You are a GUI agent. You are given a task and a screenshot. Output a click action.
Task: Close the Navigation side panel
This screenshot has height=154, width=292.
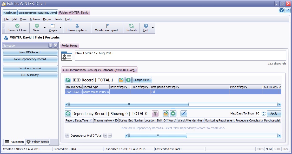click(x=55, y=46)
